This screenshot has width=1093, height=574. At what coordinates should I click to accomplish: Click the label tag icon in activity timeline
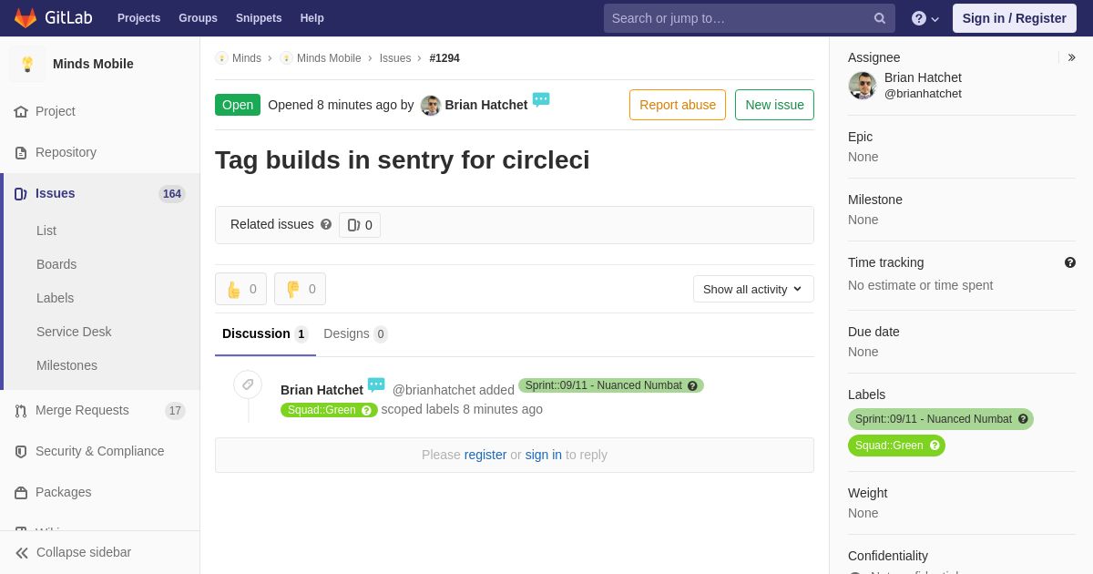(x=248, y=384)
